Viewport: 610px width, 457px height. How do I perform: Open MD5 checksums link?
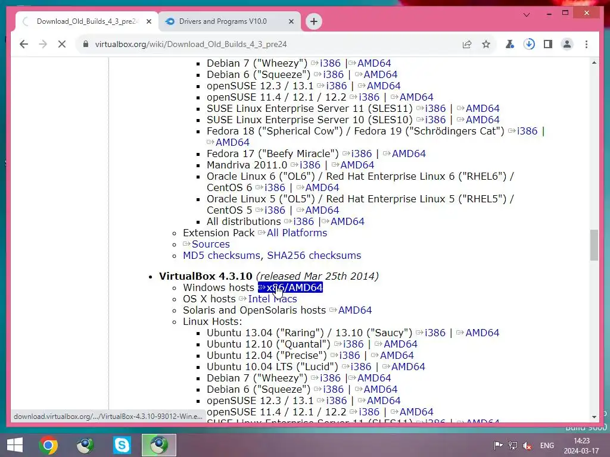tap(222, 255)
